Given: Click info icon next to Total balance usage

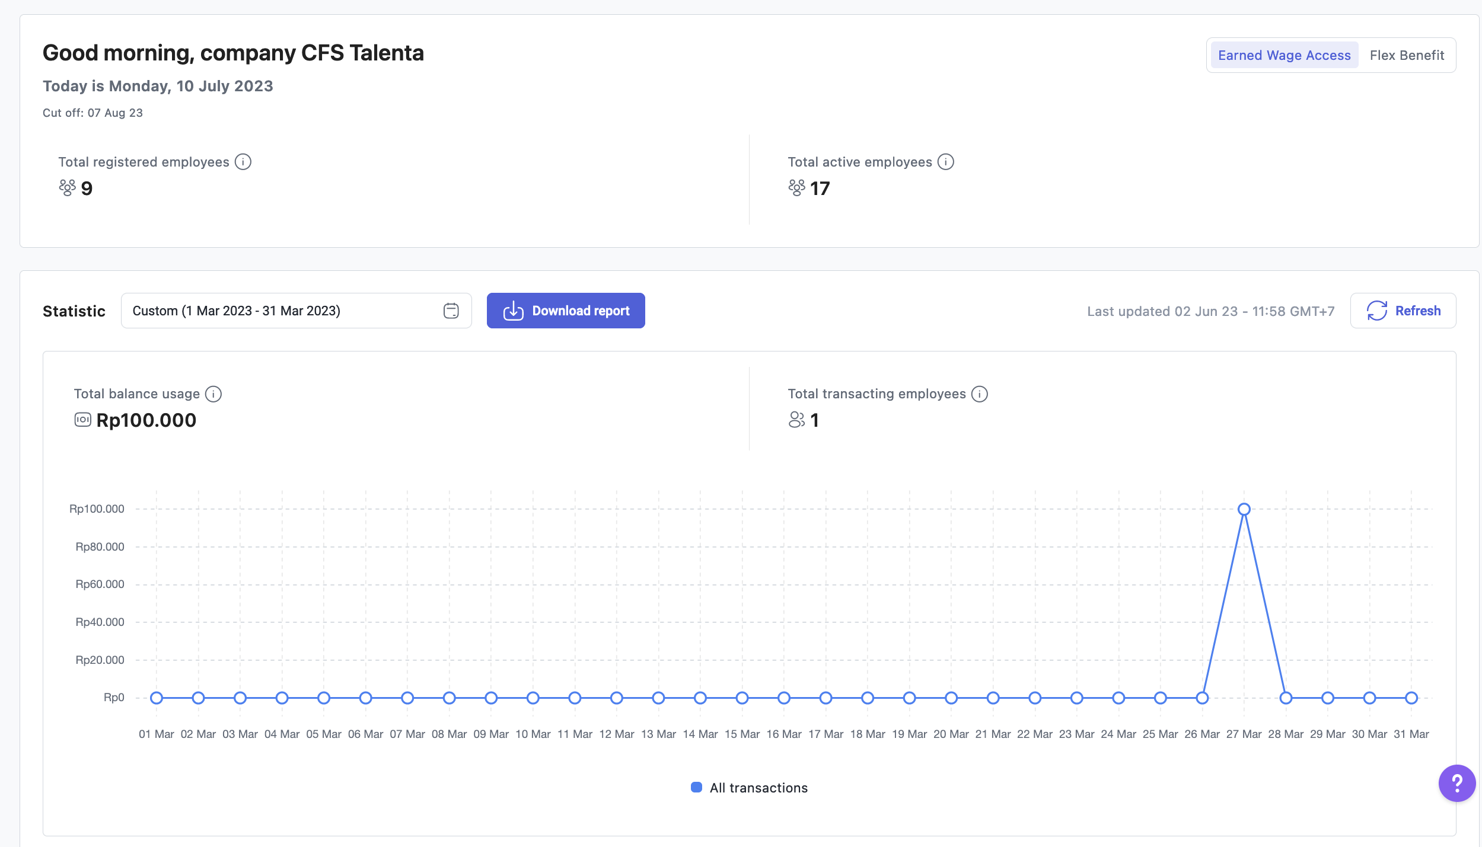Looking at the screenshot, I should coord(213,394).
